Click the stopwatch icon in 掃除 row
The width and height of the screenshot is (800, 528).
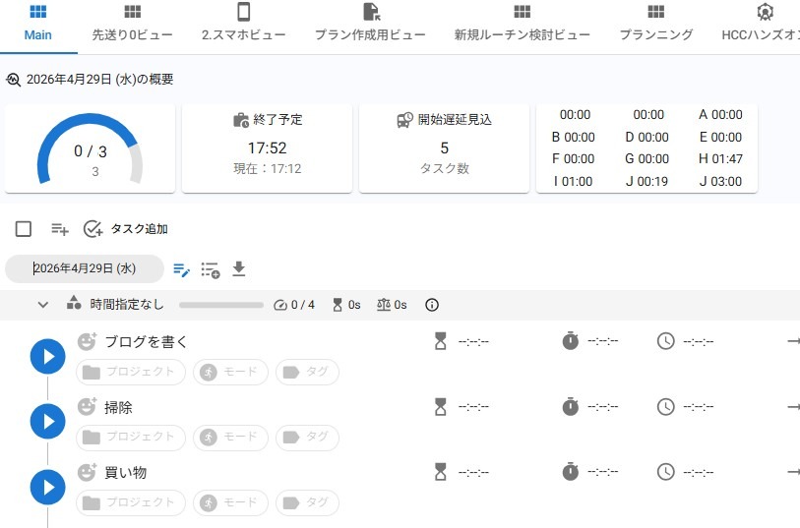(x=570, y=406)
